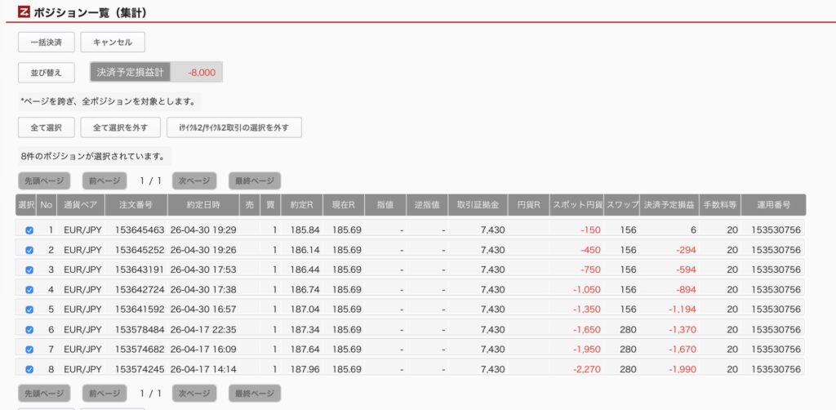Click the 約定日時 column header
This screenshot has height=410, width=836.
(x=203, y=205)
